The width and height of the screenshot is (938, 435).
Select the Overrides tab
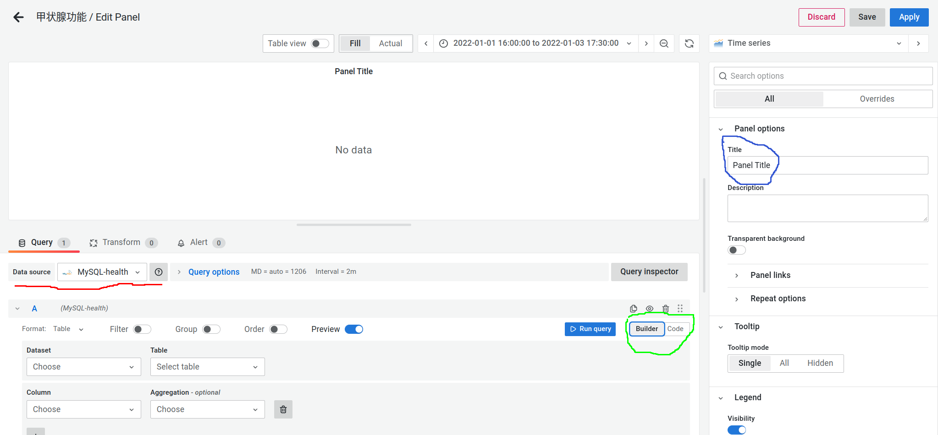coord(877,99)
